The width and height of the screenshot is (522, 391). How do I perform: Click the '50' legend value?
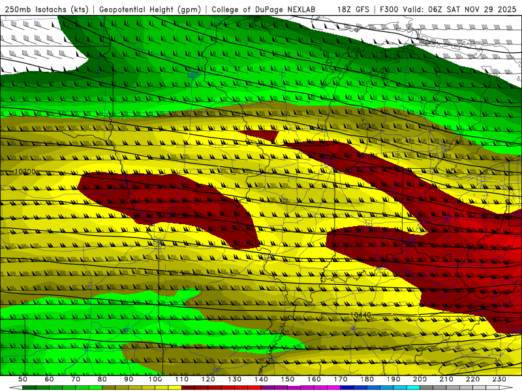23,379
